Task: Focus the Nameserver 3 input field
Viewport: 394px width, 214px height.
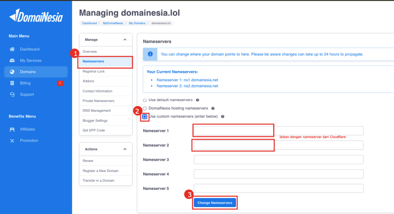Action: (x=279, y=160)
